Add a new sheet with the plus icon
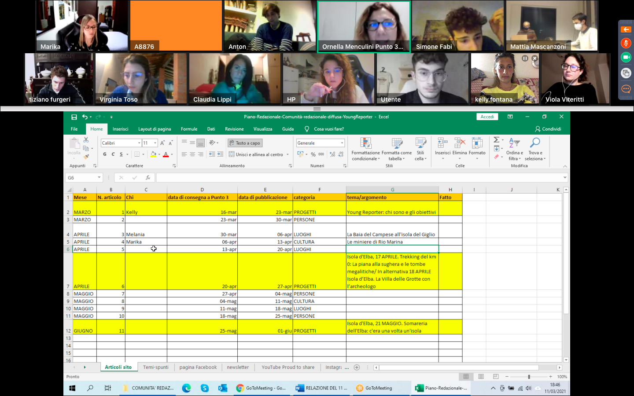This screenshot has height=396, width=634. pyautogui.click(x=357, y=367)
